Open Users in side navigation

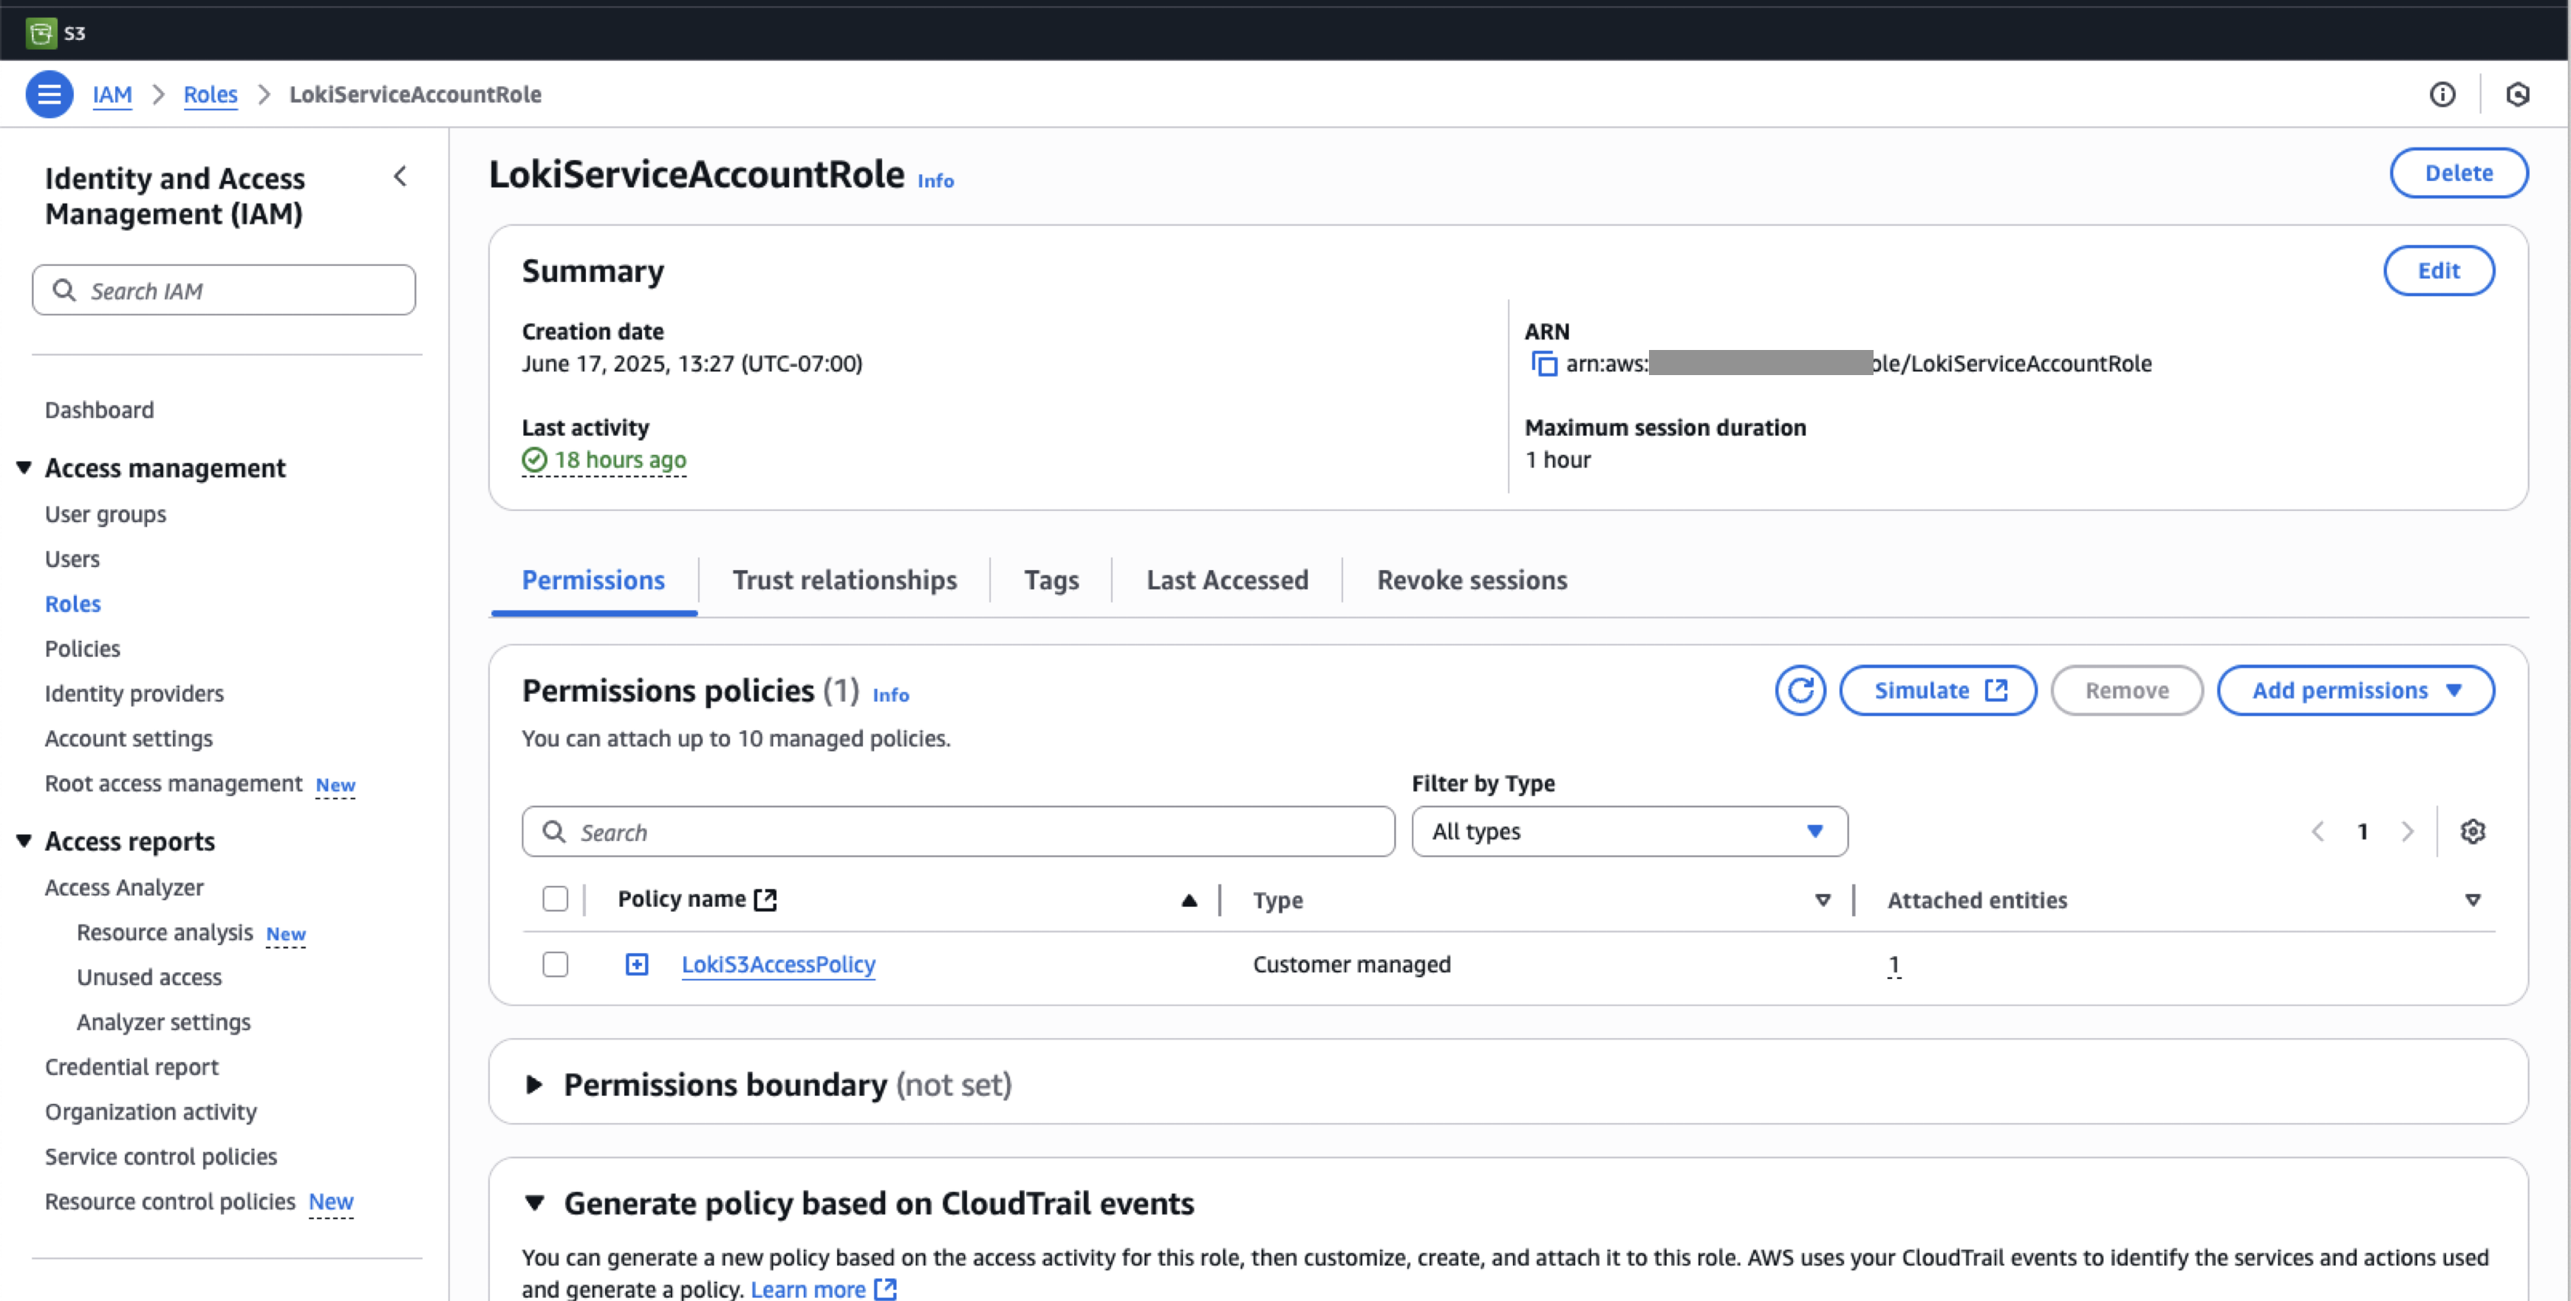(72, 559)
